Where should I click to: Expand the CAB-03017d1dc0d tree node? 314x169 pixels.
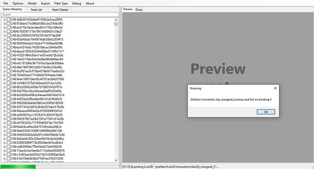tap(5, 107)
